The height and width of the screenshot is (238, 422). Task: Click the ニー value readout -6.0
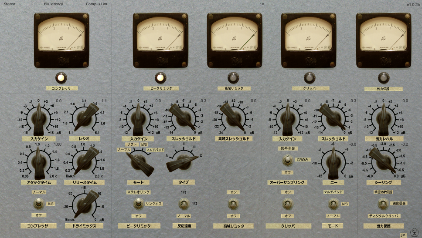tap(353, 144)
